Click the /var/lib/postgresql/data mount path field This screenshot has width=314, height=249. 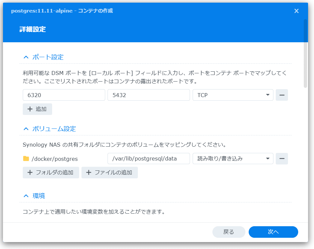[148, 159]
